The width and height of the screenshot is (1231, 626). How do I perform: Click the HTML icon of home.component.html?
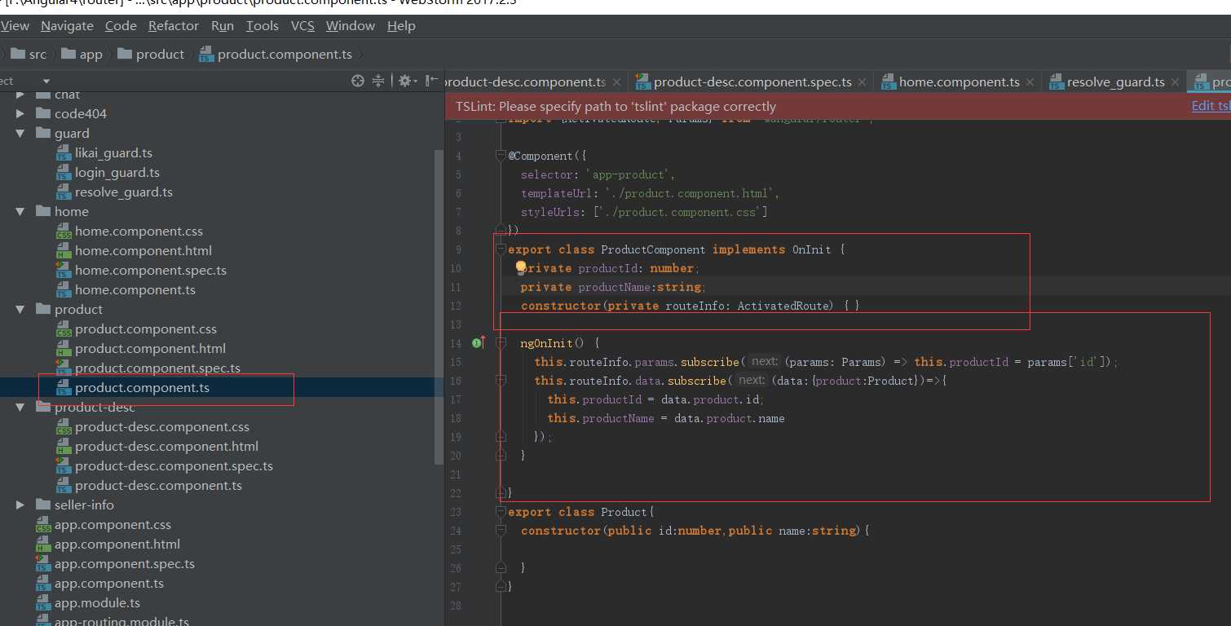tap(64, 251)
